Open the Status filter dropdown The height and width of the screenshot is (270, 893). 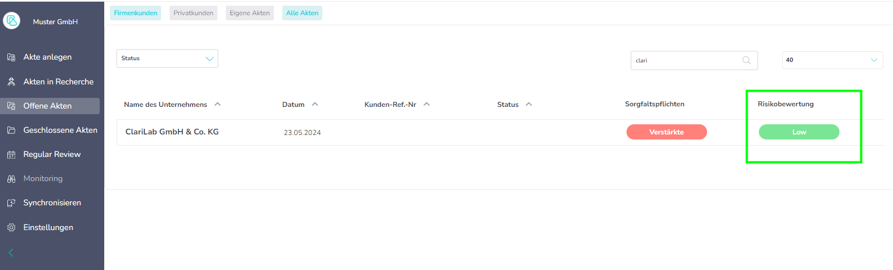coord(167,58)
